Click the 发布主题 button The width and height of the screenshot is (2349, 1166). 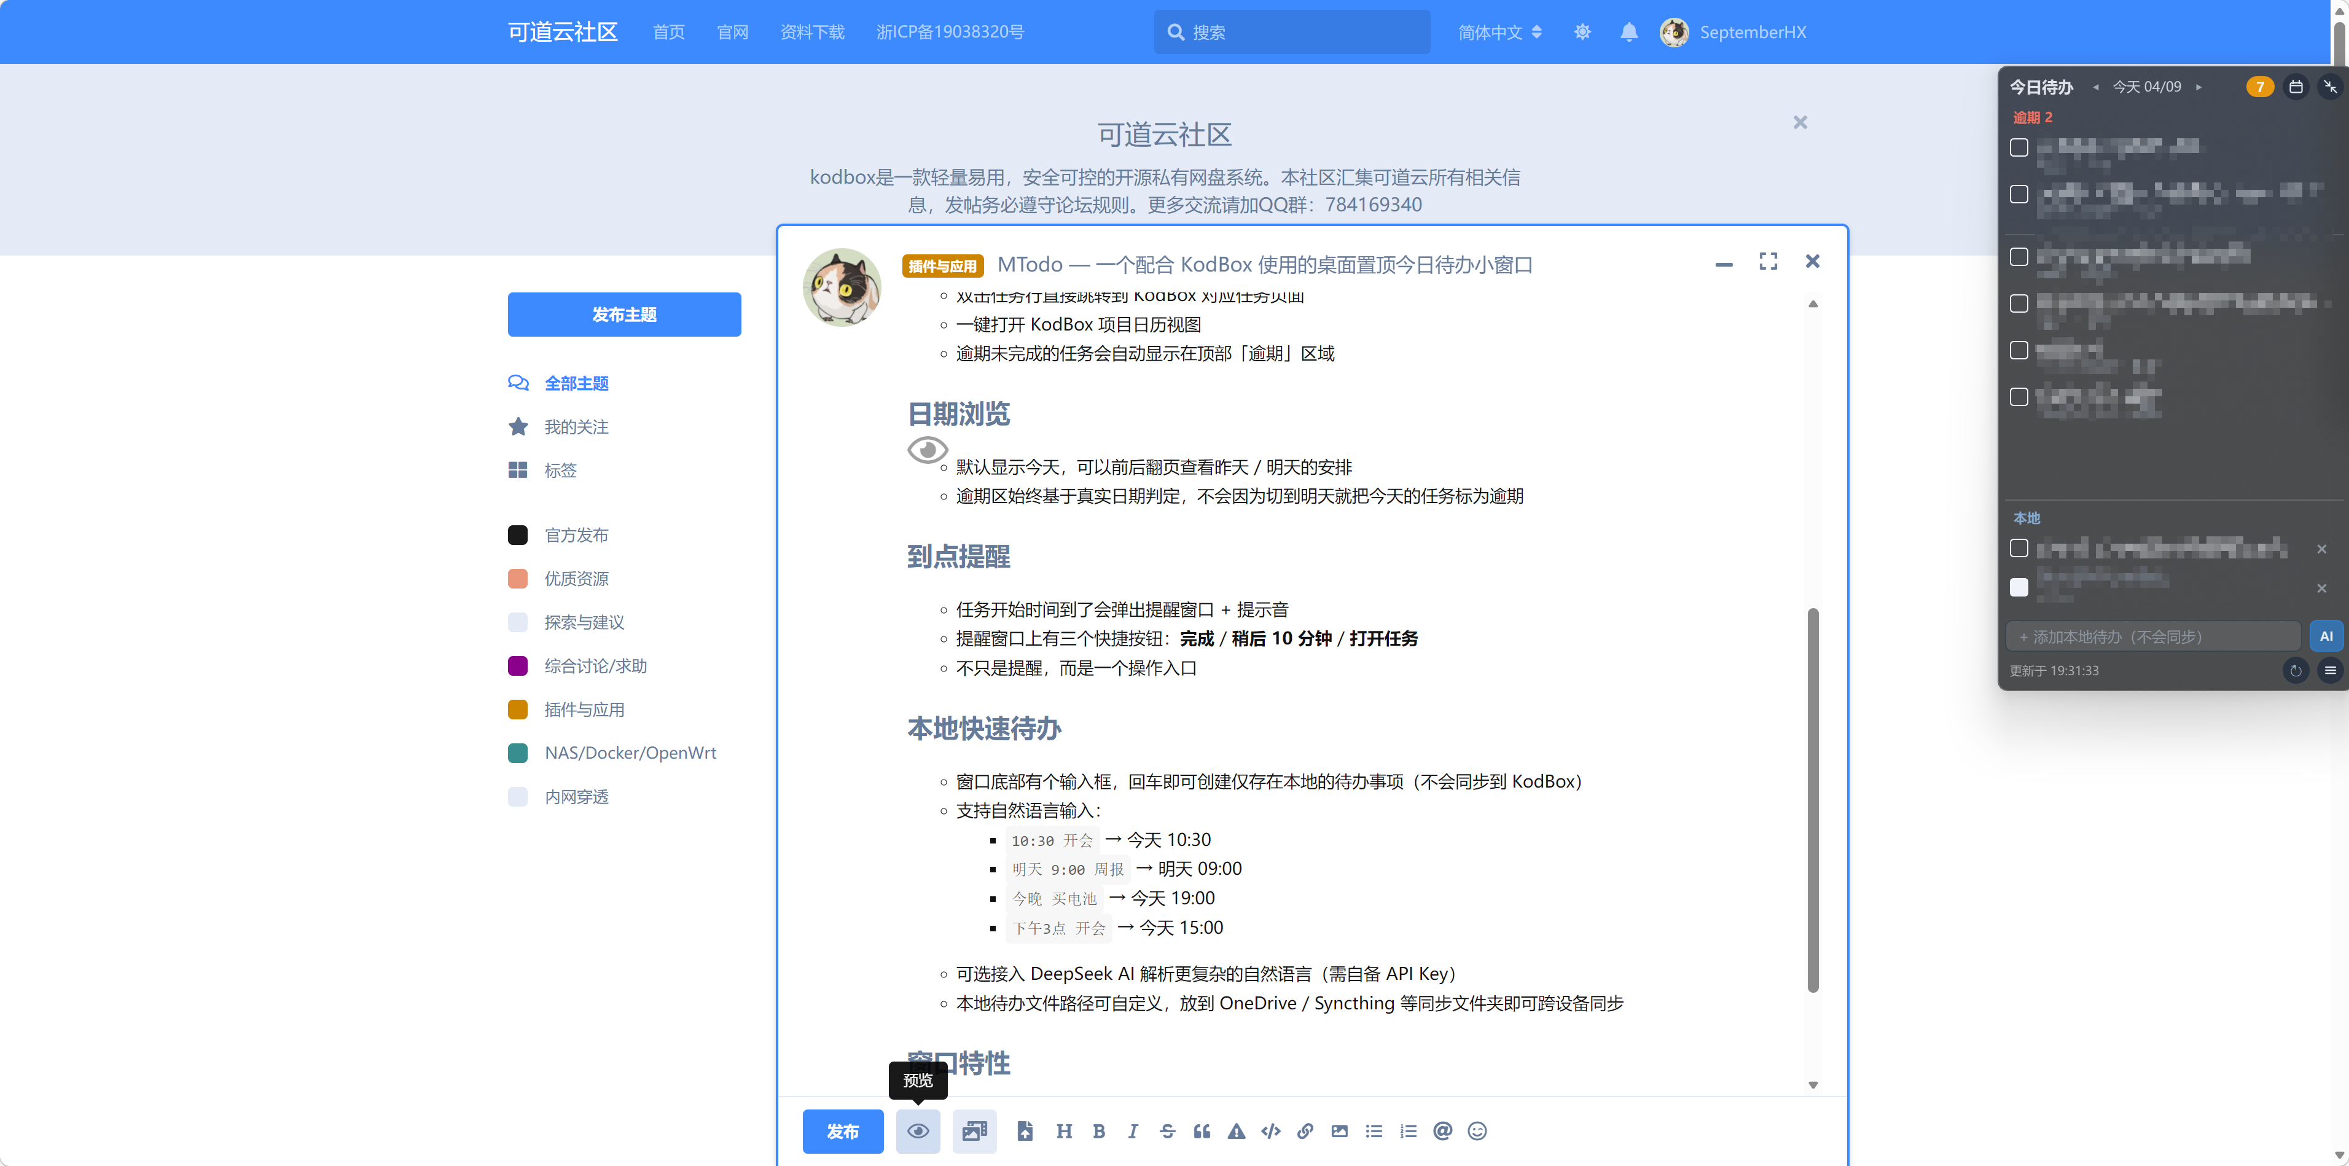pos(623,315)
